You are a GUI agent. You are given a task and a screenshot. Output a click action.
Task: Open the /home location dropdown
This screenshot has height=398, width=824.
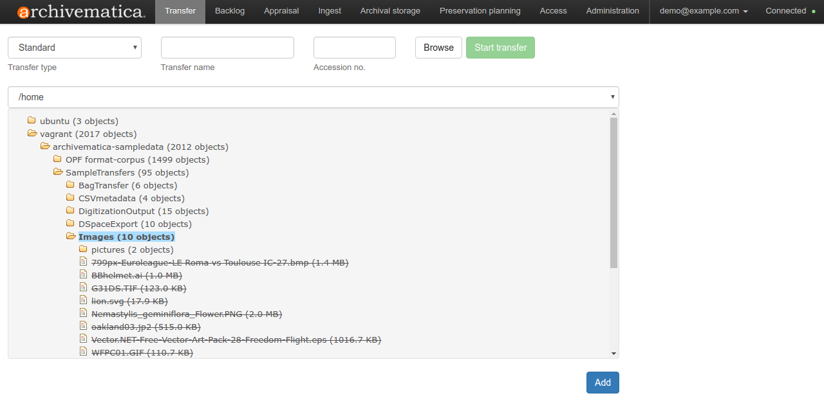313,97
